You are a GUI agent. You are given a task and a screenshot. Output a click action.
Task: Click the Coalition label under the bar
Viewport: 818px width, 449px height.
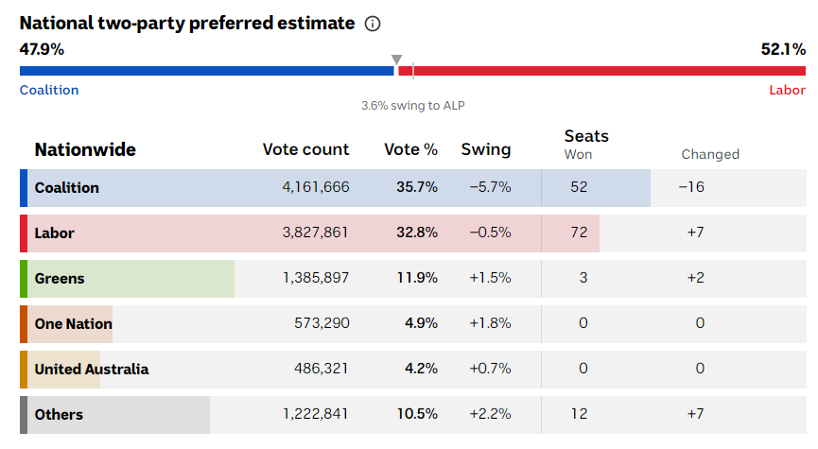click(49, 90)
